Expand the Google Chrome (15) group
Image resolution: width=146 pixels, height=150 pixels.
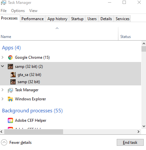coord(3,57)
